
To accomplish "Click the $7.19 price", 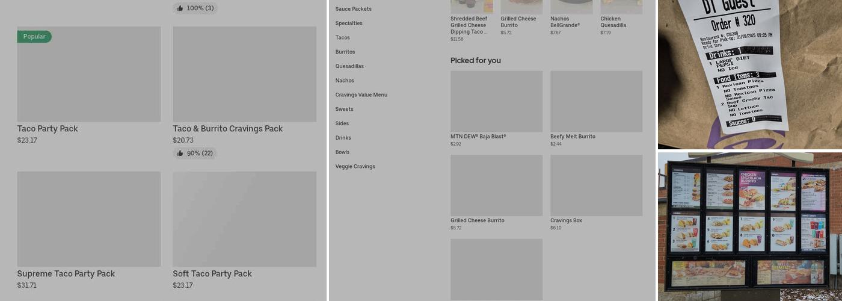I will (x=606, y=33).
